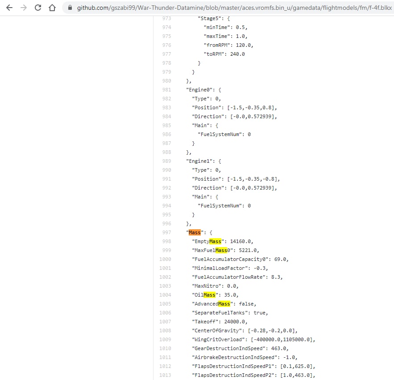
Task: Click the "toRPM": 240.0 line
Action: (x=224, y=54)
